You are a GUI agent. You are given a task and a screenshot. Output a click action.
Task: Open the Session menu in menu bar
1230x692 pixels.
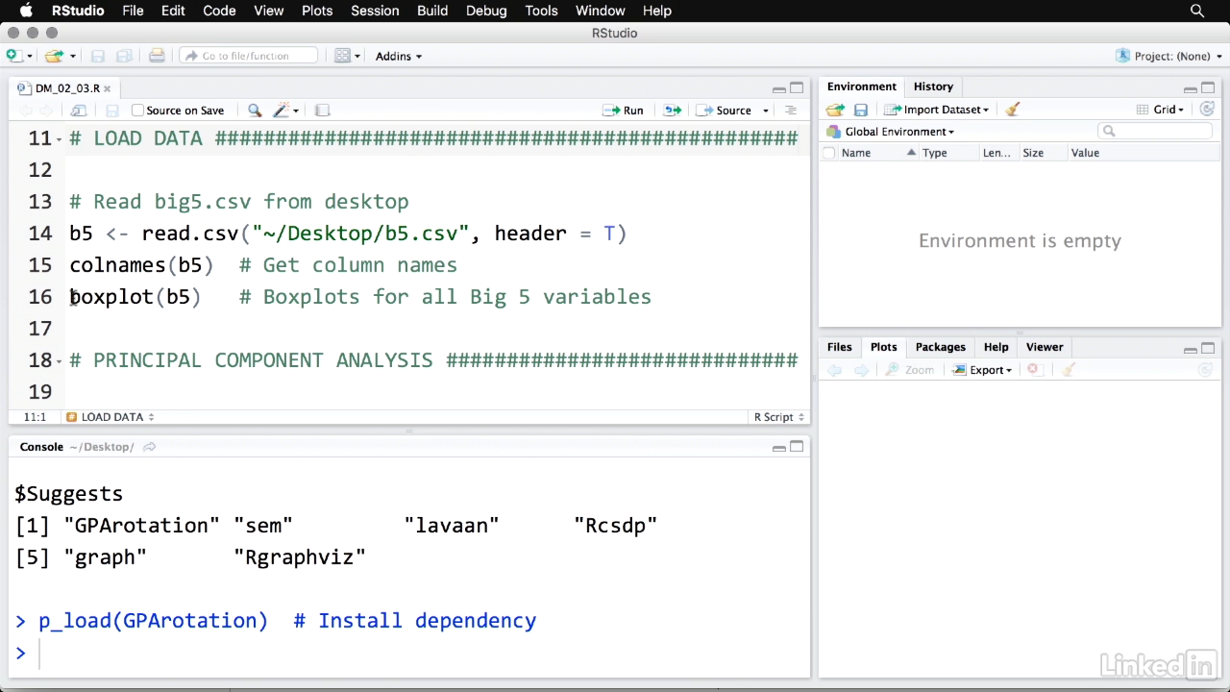375,11
